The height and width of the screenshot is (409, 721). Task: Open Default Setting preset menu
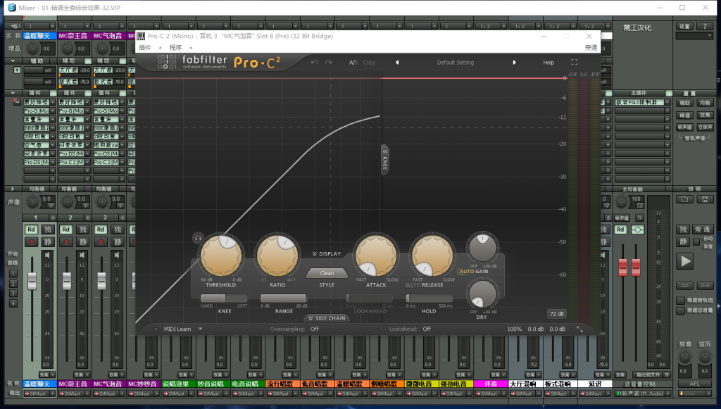click(x=456, y=62)
